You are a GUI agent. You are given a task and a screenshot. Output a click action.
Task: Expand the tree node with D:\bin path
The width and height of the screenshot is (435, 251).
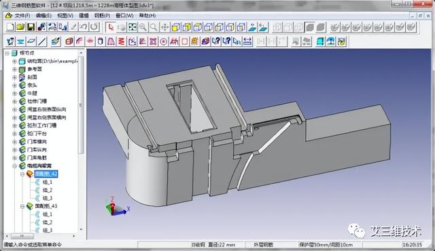[x=14, y=61]
